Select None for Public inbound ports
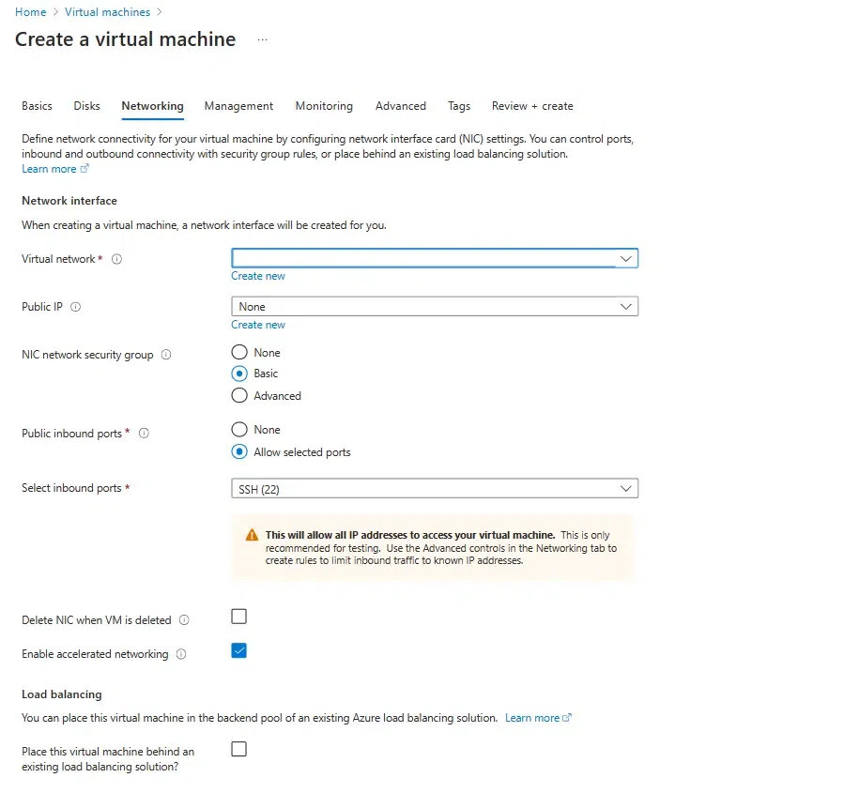 click(239, 430)
